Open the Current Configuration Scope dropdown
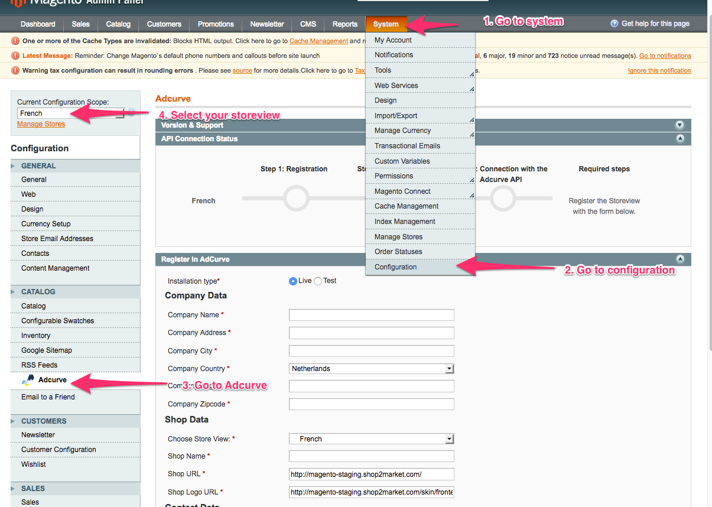Screen dimensions: 712x507 tap(71, 113)
